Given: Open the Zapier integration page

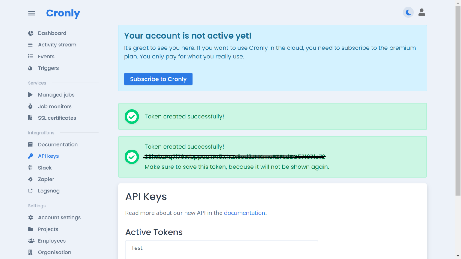Looking at the screenshot, I should tap(46, 179).
